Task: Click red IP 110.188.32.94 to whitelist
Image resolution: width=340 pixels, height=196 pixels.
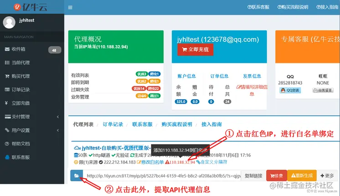Action: coord(180,162)
